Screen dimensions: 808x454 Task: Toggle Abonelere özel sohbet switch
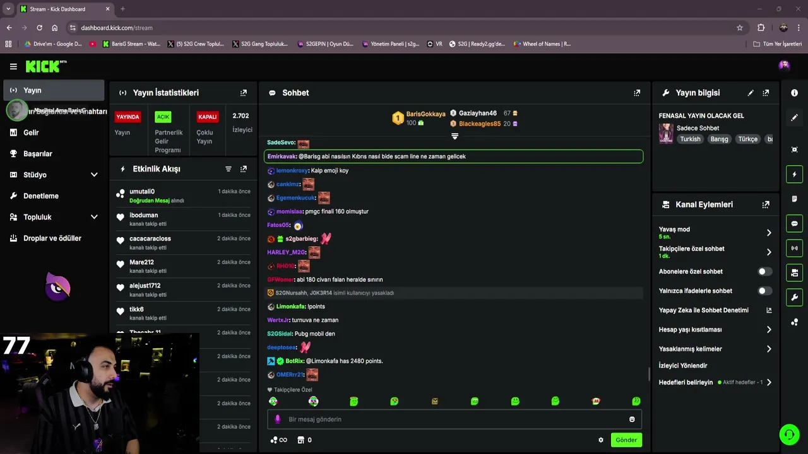764,272
